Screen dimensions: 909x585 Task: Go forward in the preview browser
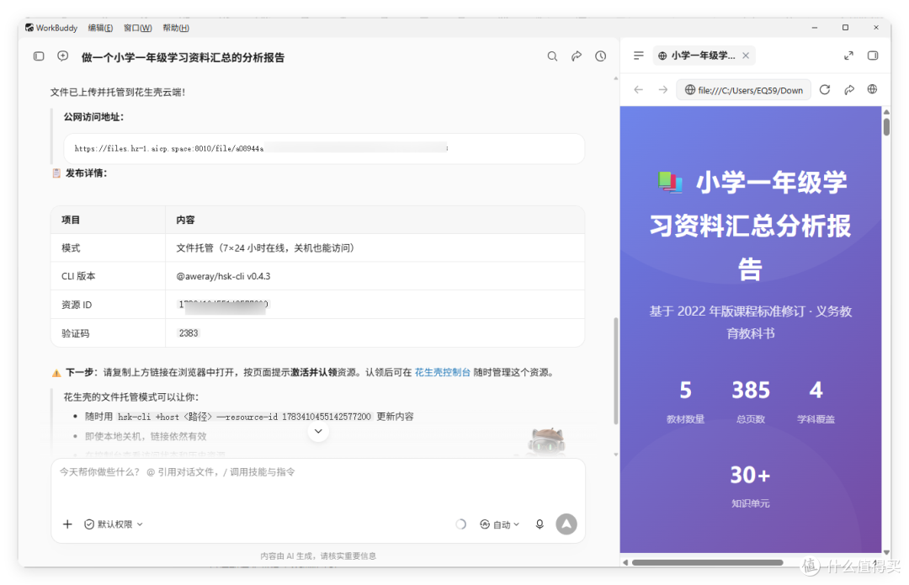coord(662,90)
